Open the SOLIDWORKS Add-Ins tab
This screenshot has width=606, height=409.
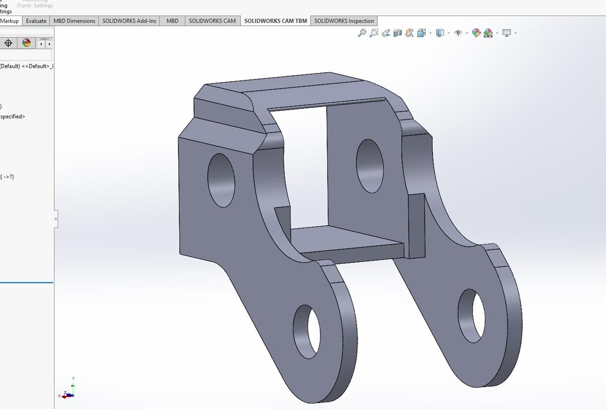[x=129, y=21]
